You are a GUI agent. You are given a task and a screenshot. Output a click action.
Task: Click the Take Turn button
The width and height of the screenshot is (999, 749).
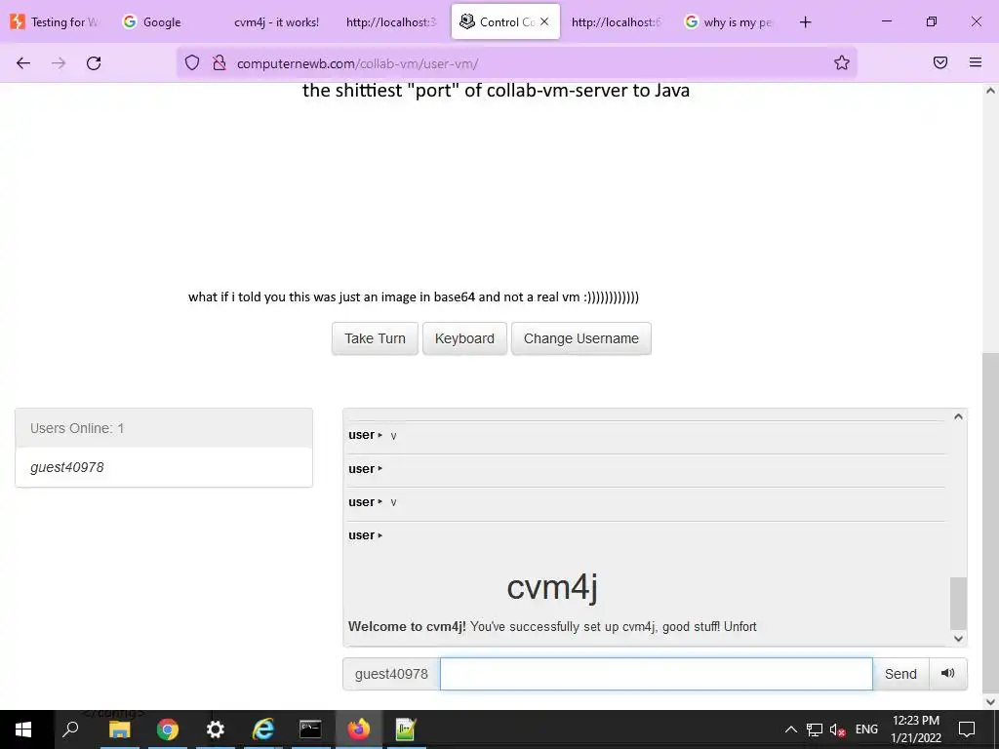pos(375,338)
